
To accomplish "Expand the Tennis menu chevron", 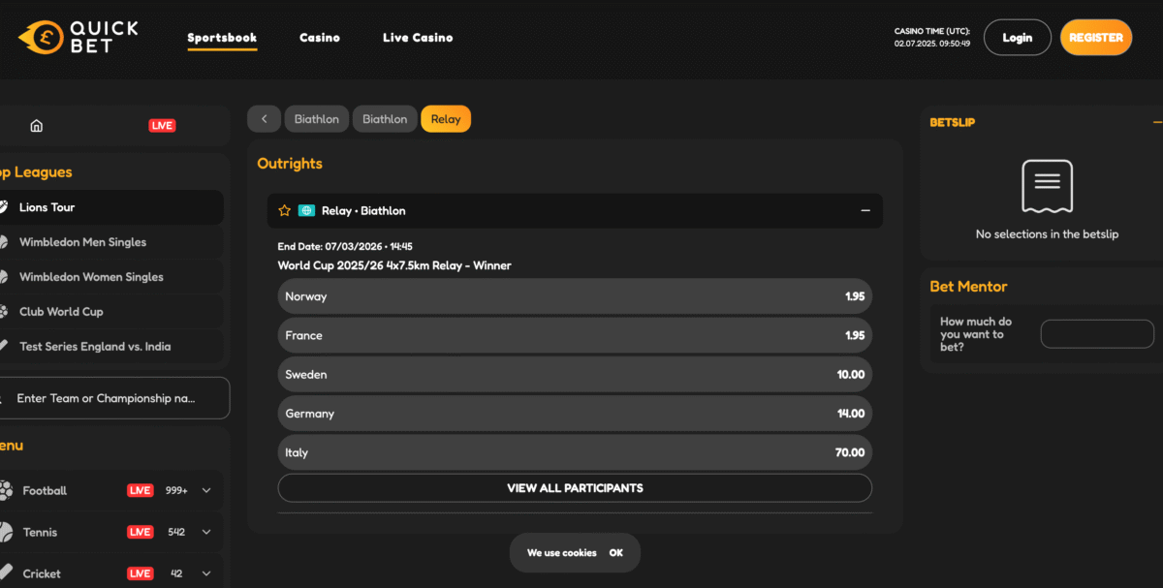I will (206, 532).
